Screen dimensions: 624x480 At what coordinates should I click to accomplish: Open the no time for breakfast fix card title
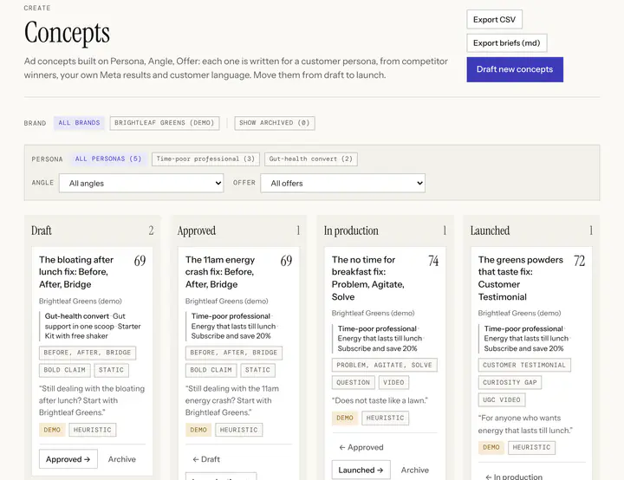pyautogui.click(x=368, y=278)
